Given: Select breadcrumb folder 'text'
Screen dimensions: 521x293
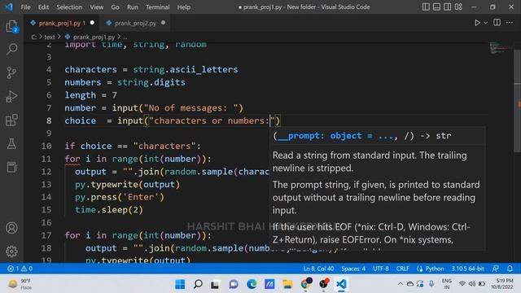Looking at the screenshot, I should pyautogui.click(x=50, y=37).
